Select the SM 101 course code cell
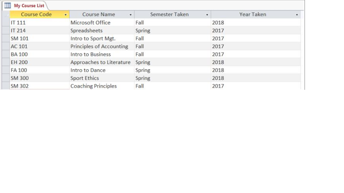 tap(39, 39)
